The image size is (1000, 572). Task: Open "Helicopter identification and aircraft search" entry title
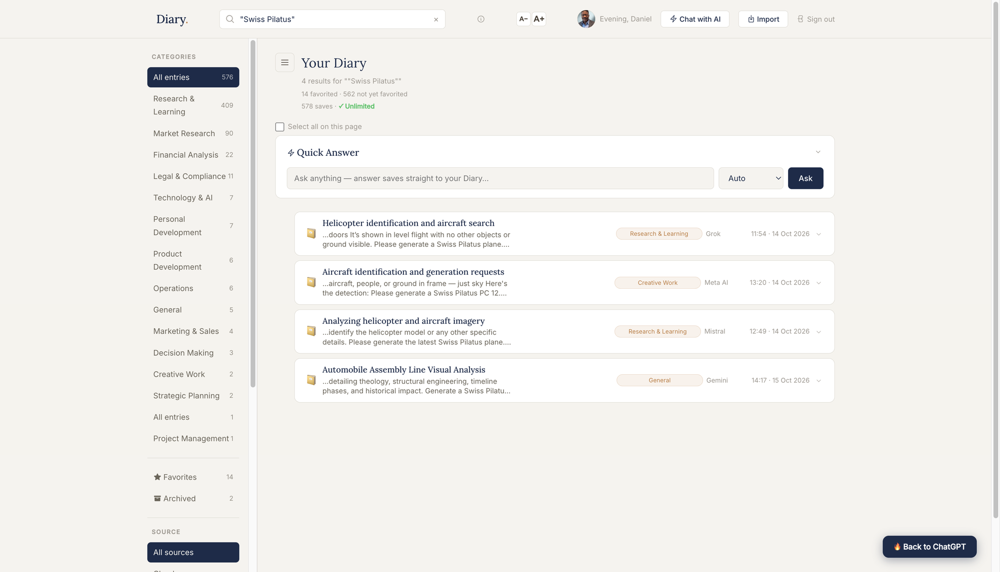click(x=408, y=223)
